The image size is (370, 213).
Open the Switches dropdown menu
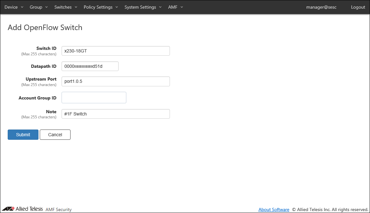click(66, 7)
